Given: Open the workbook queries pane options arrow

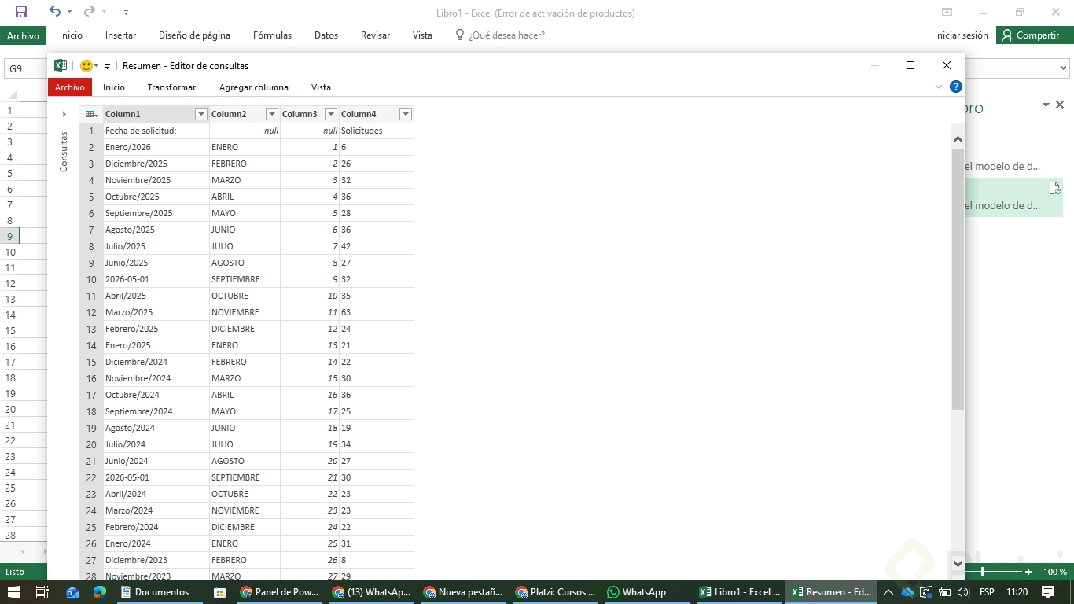Looking at the screenshot, I should (1046, 105).
